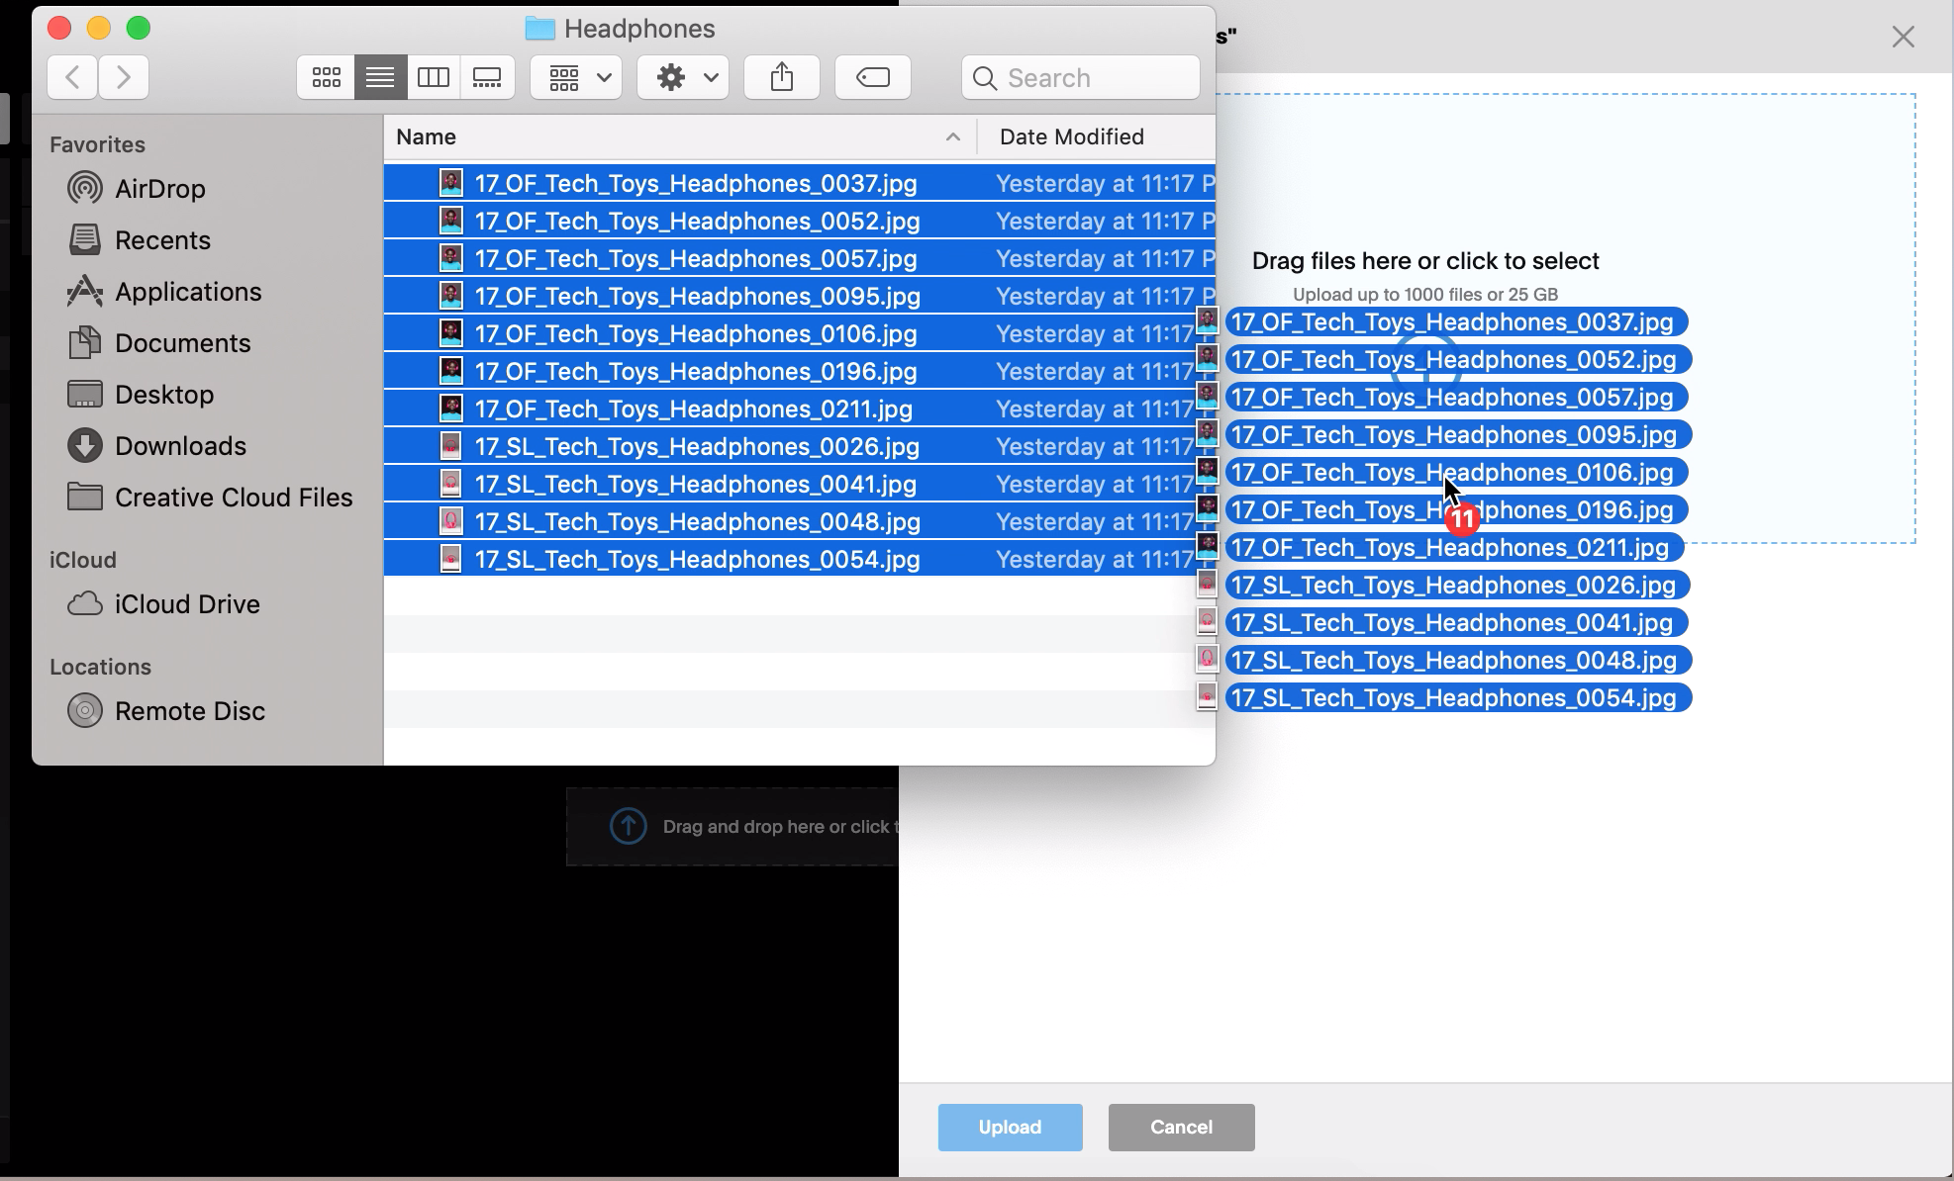Focus the Finder Search field
This screenshot has height=1181, width=1954.
(1081, 77)
